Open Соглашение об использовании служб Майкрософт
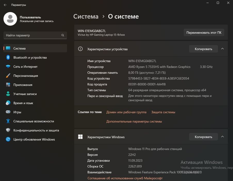The image size is (233, 181). (x=125, y=178)
